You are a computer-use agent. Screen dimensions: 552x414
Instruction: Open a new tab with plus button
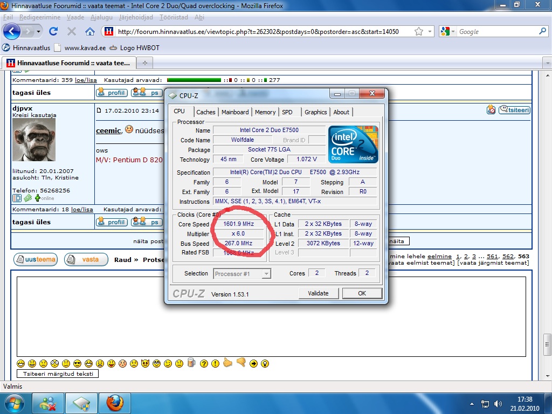(144, 63)
